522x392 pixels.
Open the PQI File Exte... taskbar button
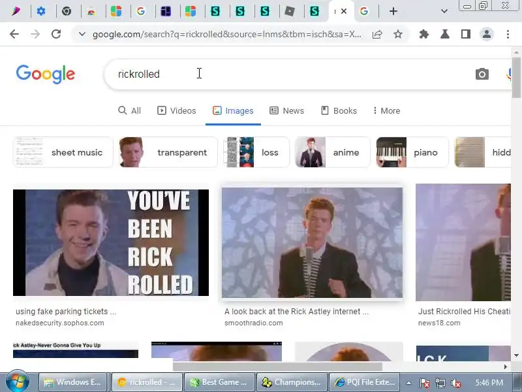[364, 382]
